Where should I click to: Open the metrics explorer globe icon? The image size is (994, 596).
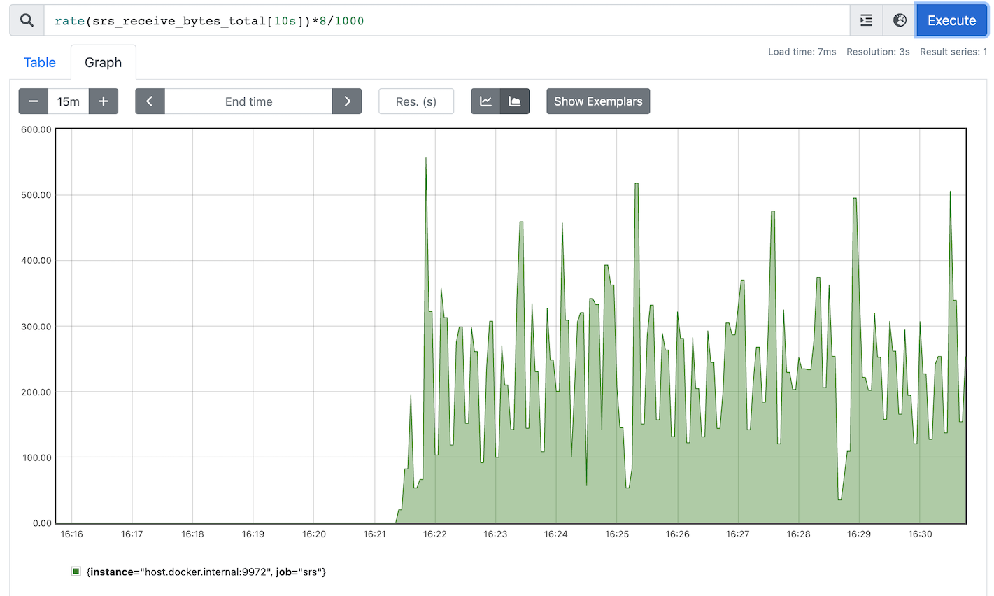[900, 20]
